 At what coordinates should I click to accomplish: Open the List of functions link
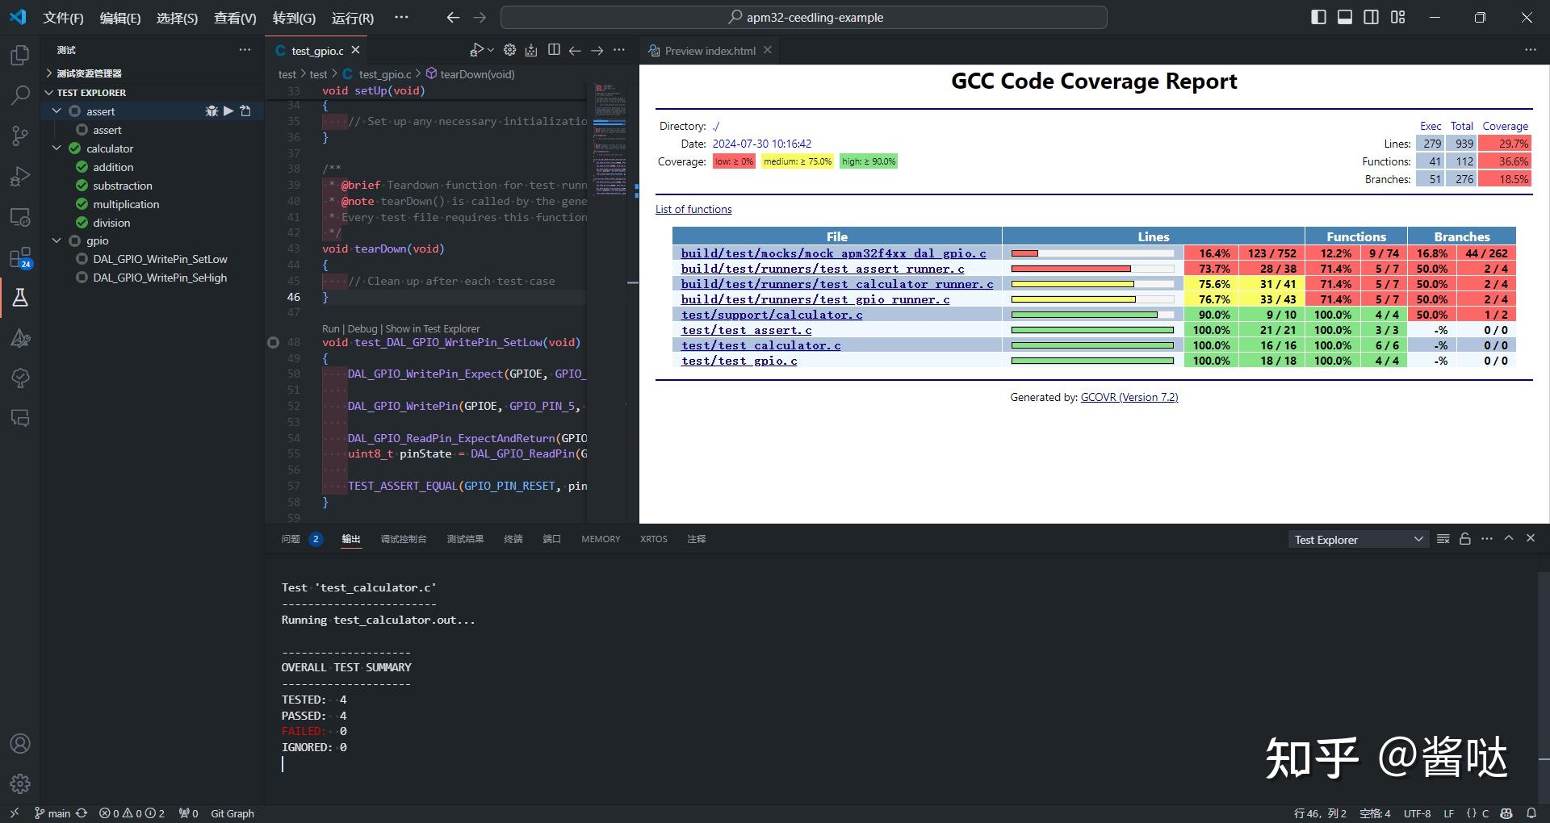(693, 209)
